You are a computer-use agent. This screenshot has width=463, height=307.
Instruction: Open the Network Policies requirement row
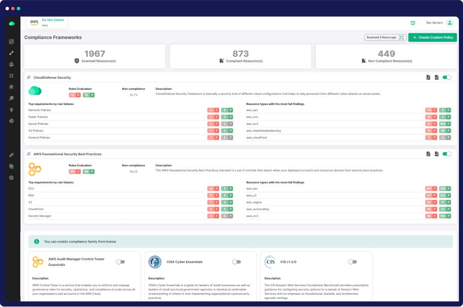(x=39, y=110)
